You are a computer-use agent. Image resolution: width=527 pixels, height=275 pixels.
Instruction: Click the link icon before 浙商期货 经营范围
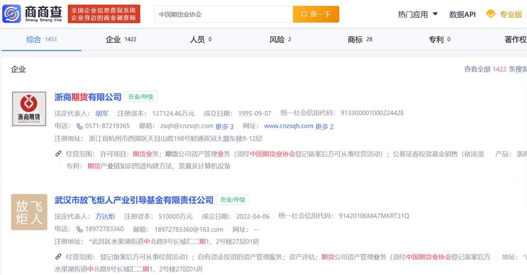(x=58, y=154)
